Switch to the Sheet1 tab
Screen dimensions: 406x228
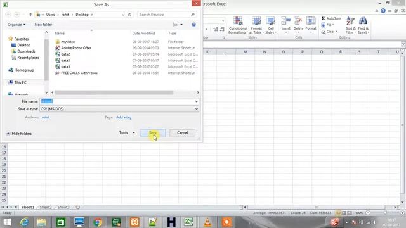click(x=27, y=207)
